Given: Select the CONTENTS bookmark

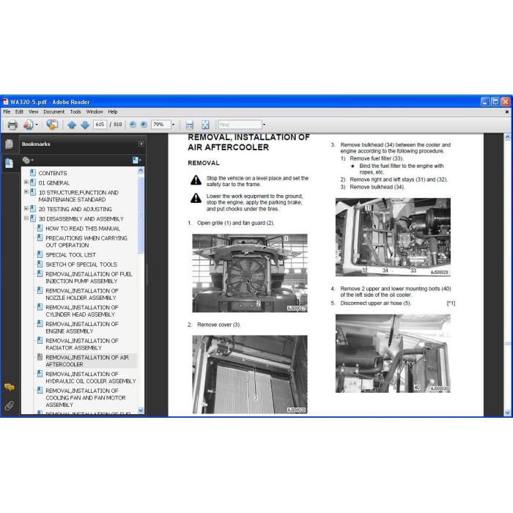Looking at the screenshot, I should [53, 173].
